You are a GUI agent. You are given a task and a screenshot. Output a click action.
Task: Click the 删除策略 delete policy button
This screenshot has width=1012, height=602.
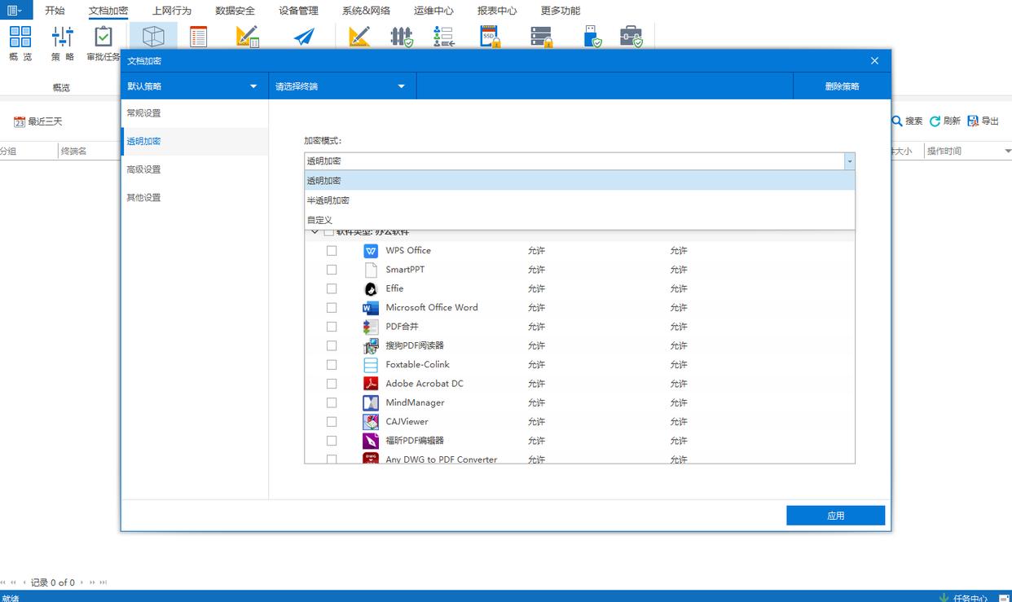(x=842, y=86)
